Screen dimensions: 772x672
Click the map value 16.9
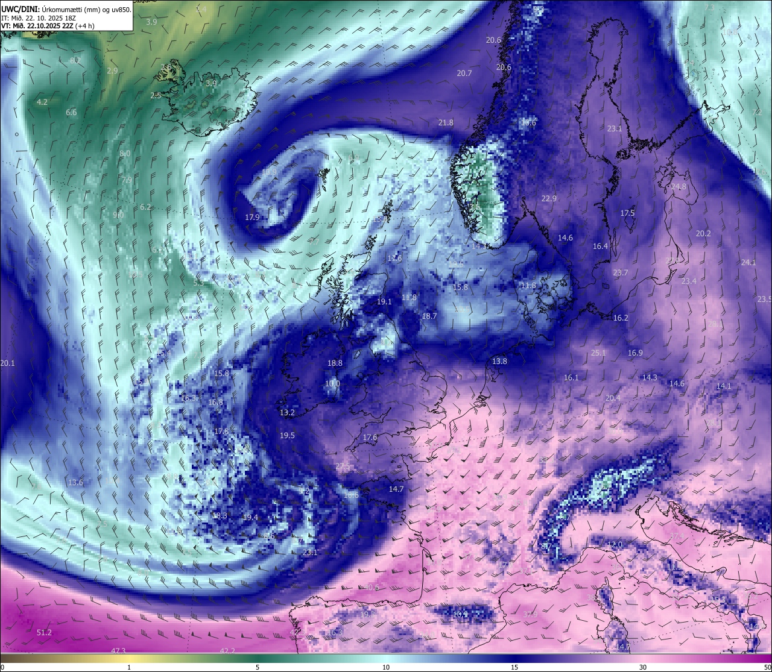coord(635,353)
